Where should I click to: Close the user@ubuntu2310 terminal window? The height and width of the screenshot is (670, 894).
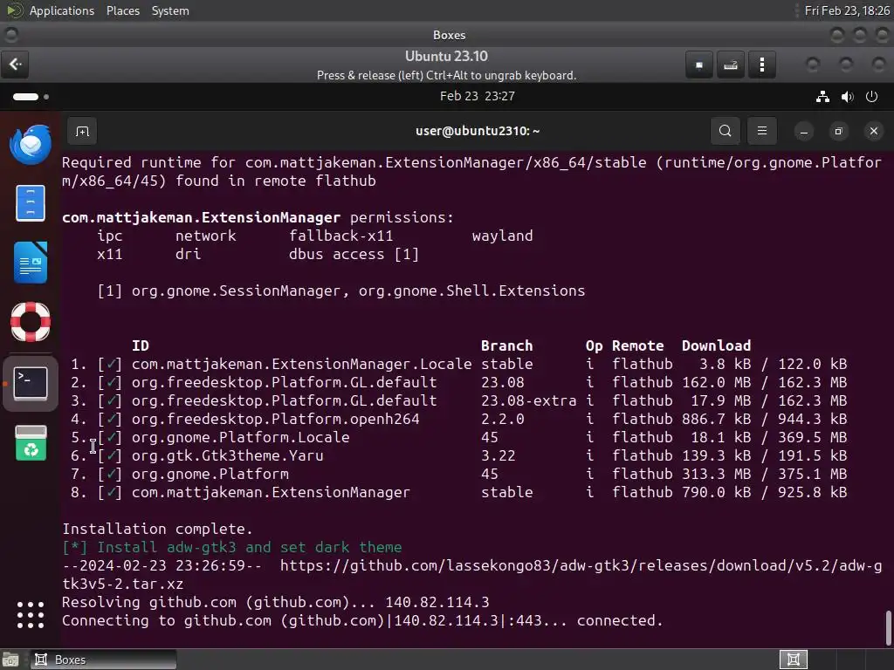click(873, 132)
